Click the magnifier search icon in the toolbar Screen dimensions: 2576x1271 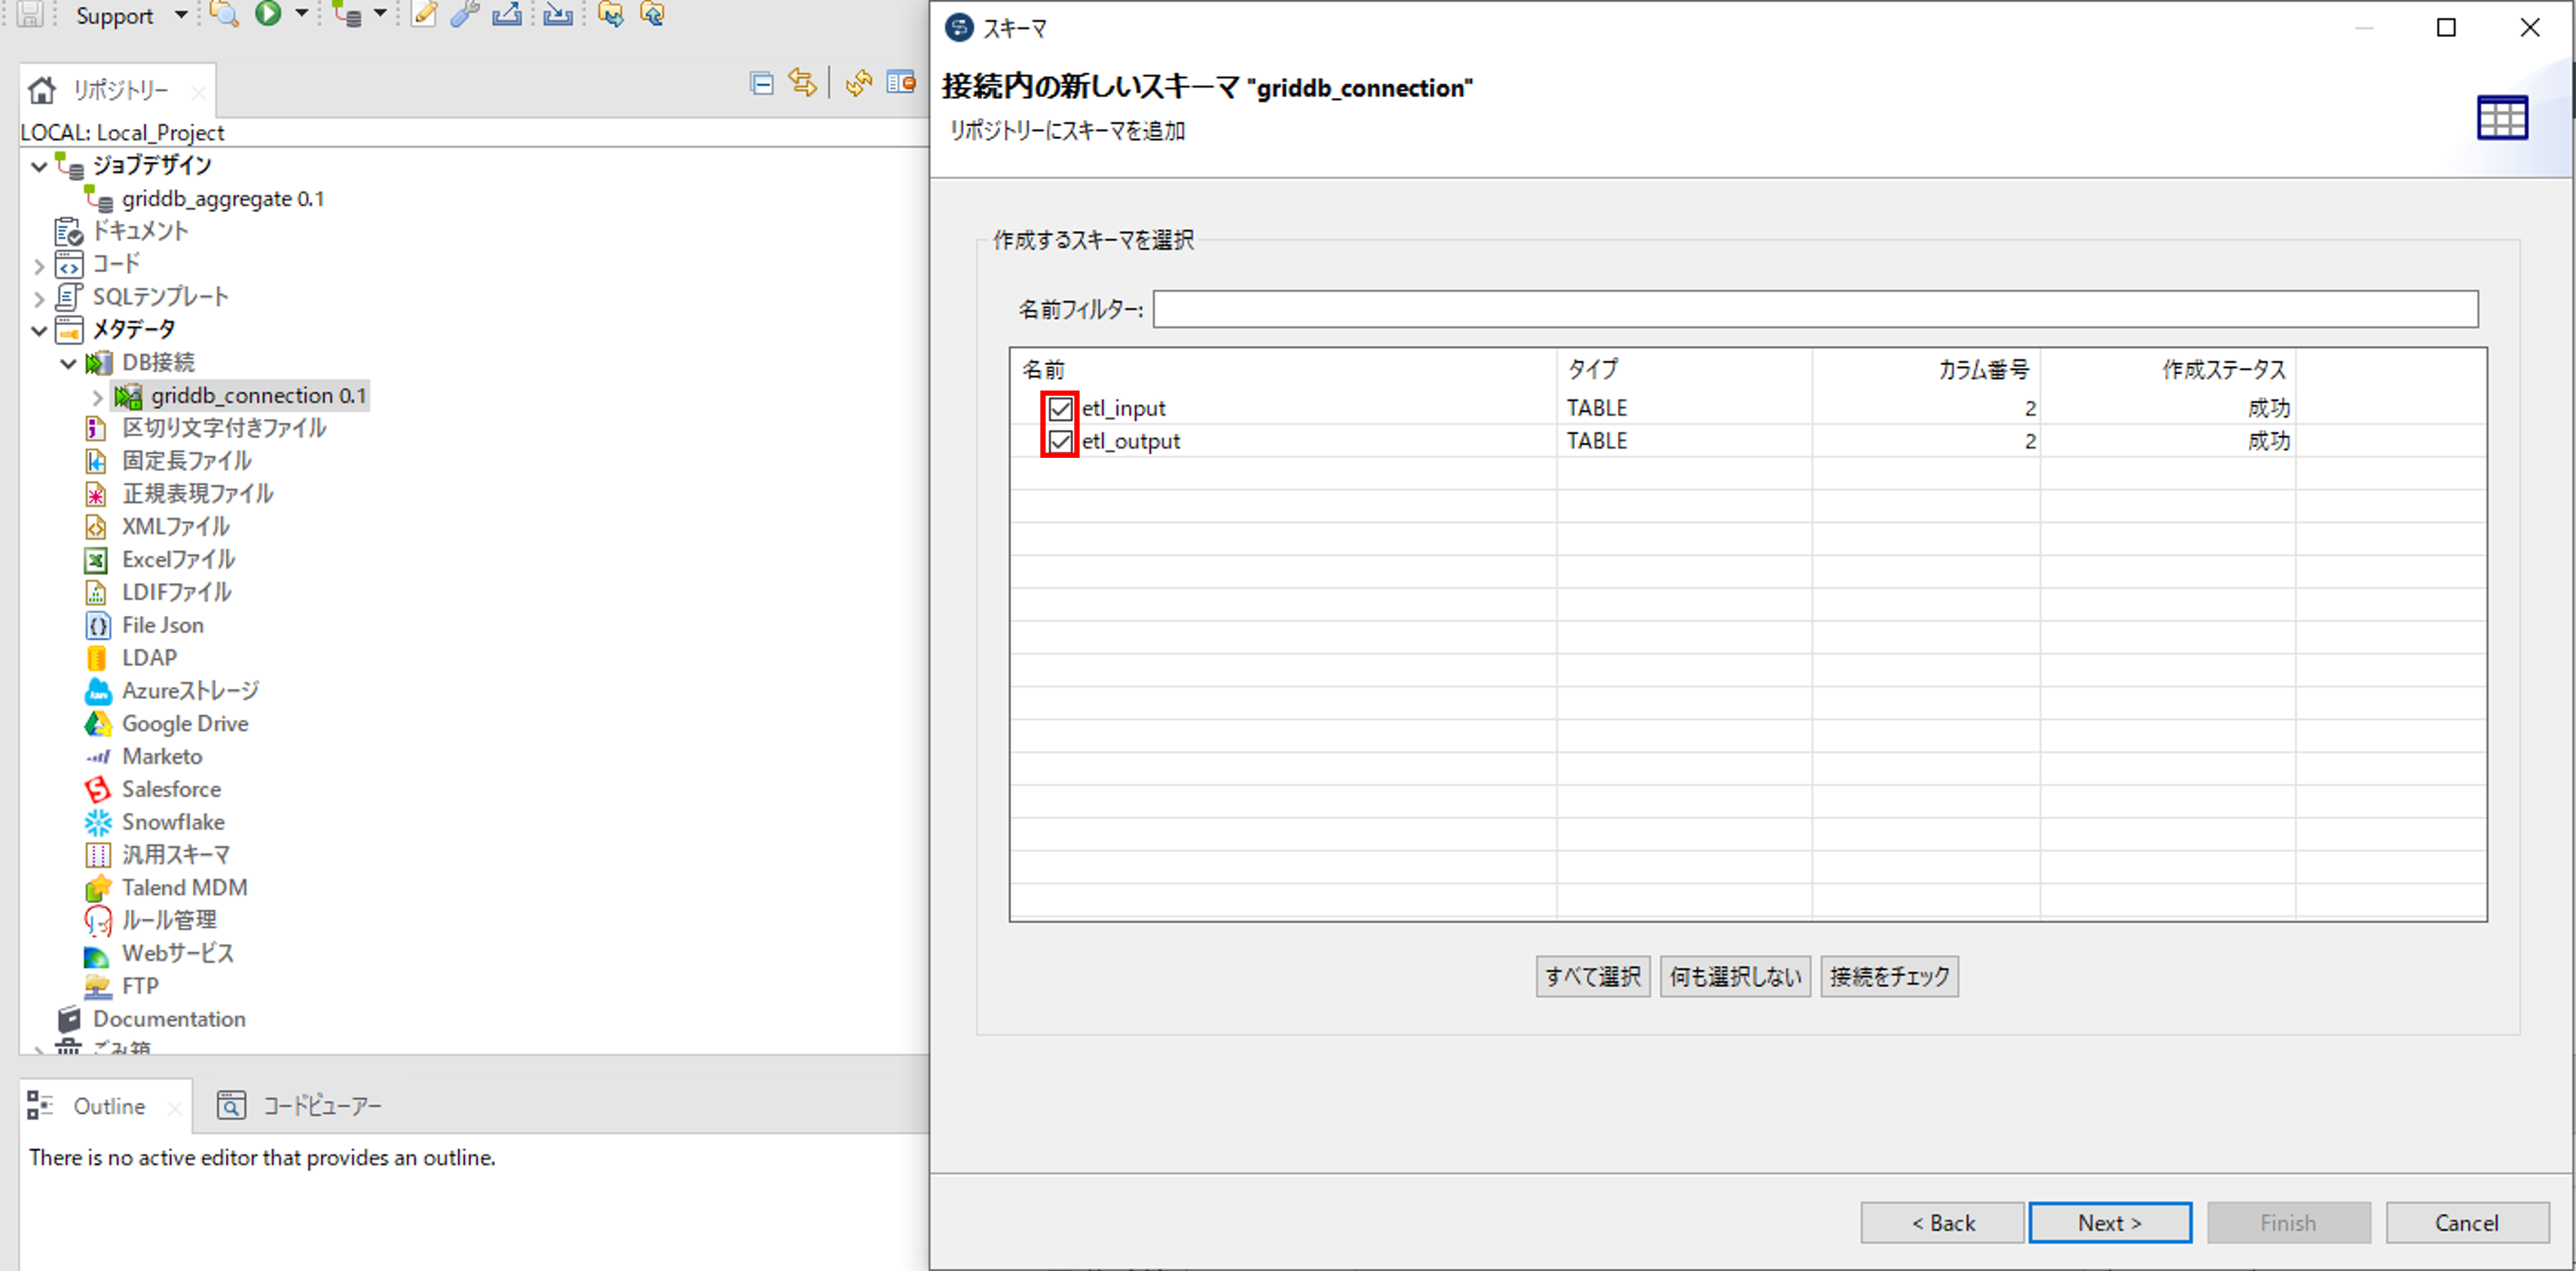click(224, 13)
